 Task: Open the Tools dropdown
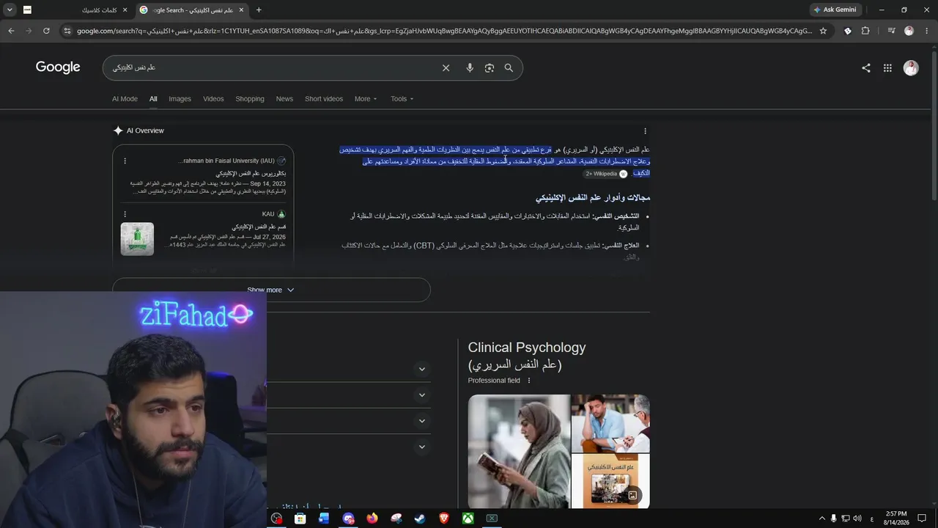pyautogui.click(x=402, y=99)
